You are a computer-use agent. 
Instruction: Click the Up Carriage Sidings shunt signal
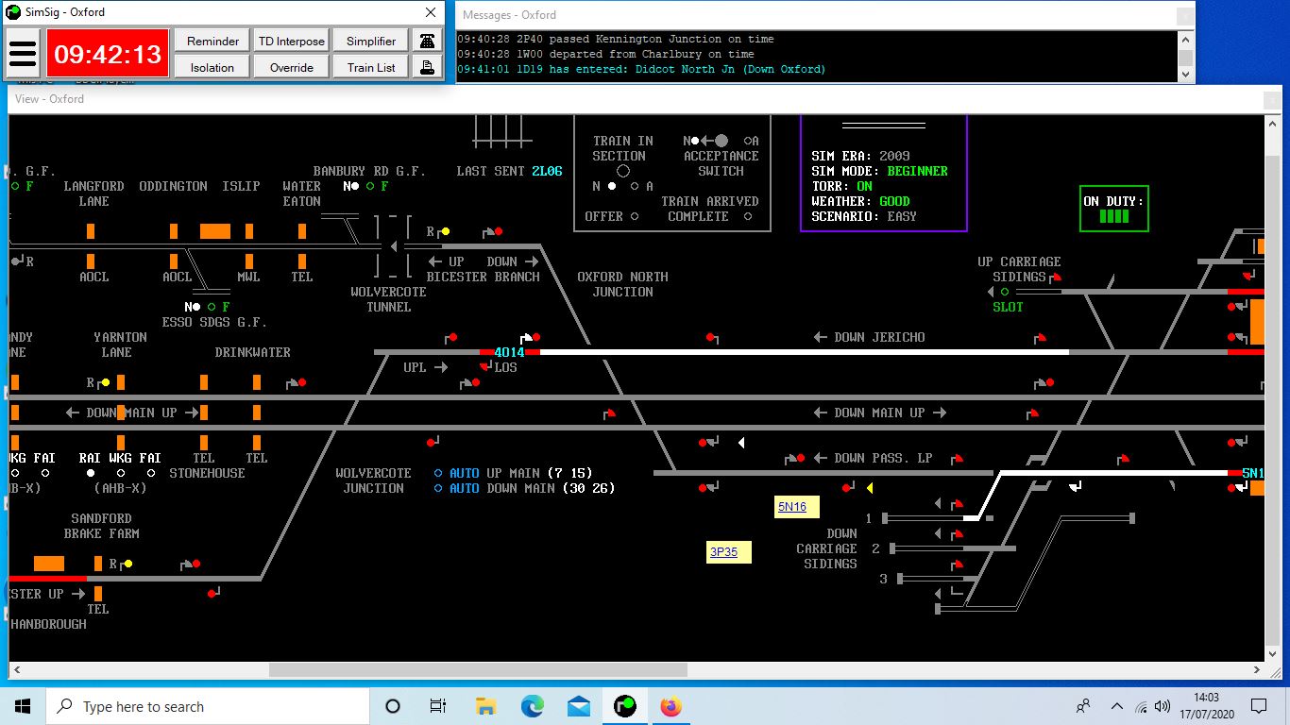[1056, 278]
